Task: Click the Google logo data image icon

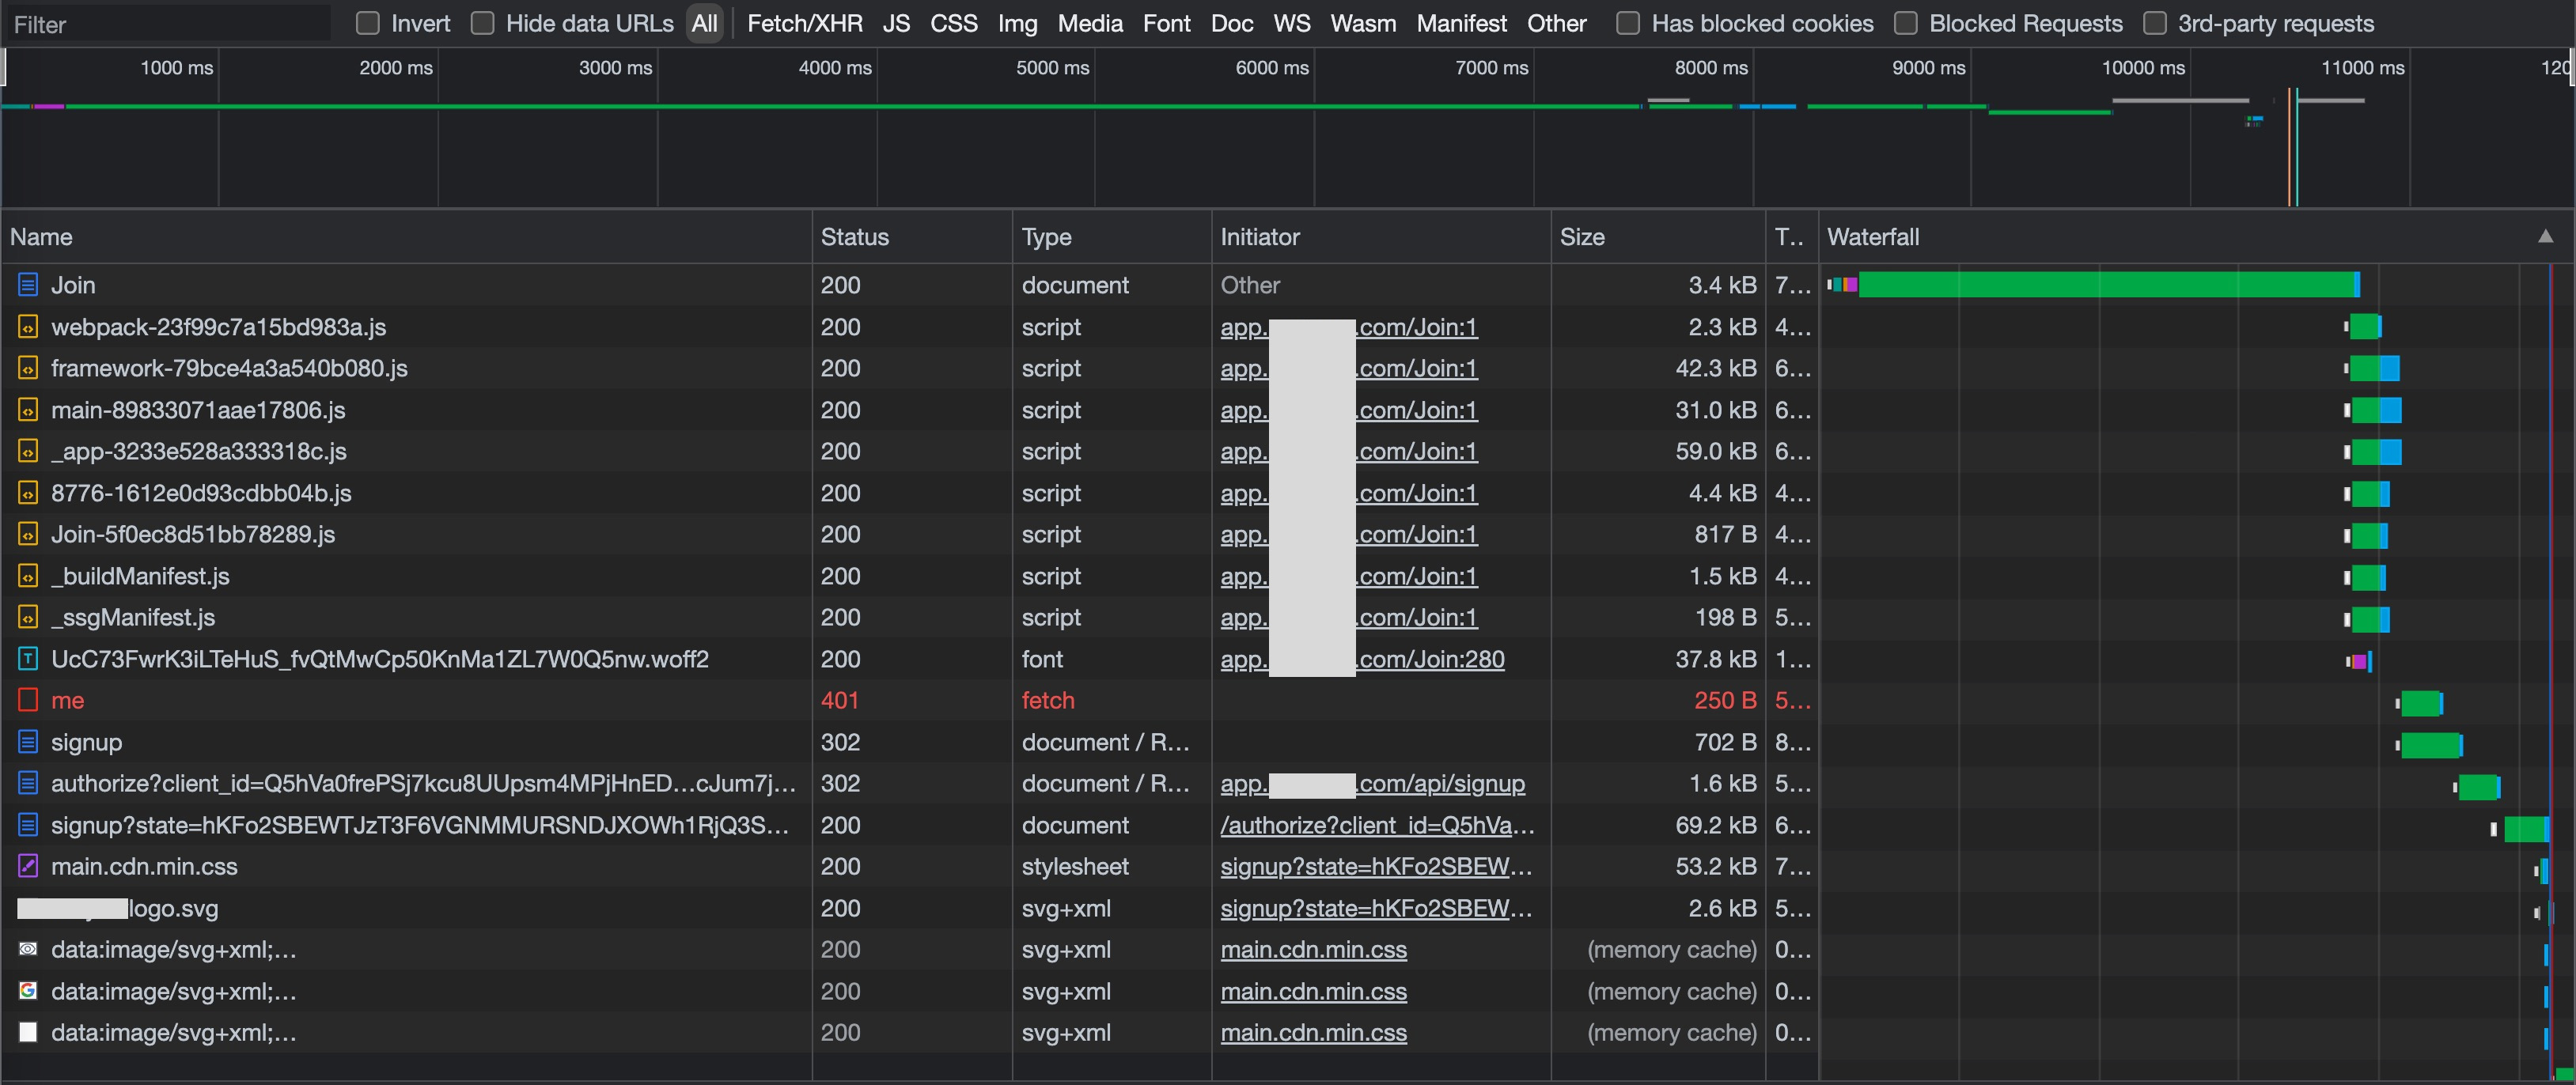Action: [x=28, y=991]
